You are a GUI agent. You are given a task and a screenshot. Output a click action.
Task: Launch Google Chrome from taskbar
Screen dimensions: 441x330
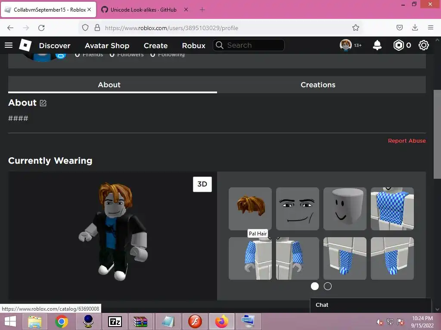pyautogui.click(x=62, y=321)
